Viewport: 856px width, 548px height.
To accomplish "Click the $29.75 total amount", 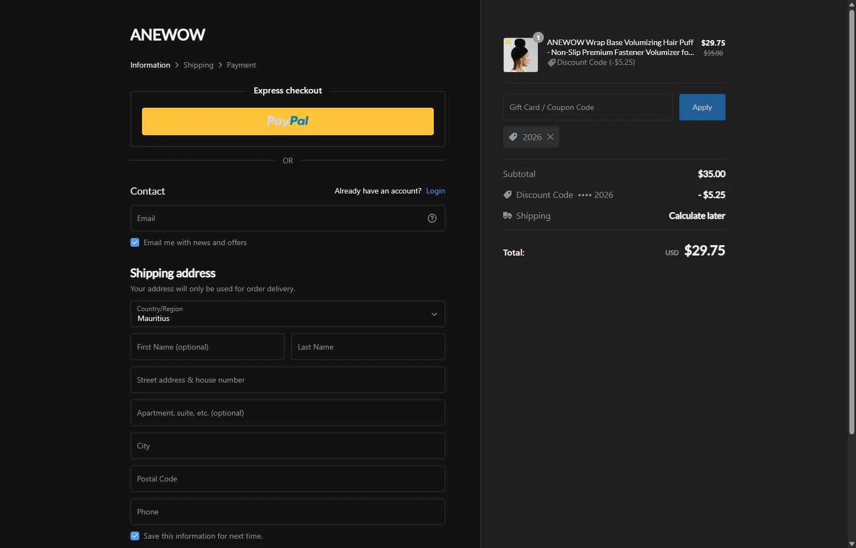I will coord(705,251).
